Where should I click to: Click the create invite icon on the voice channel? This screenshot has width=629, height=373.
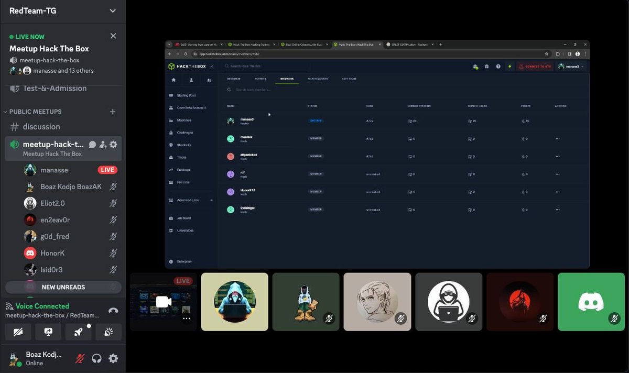point(103,145)
